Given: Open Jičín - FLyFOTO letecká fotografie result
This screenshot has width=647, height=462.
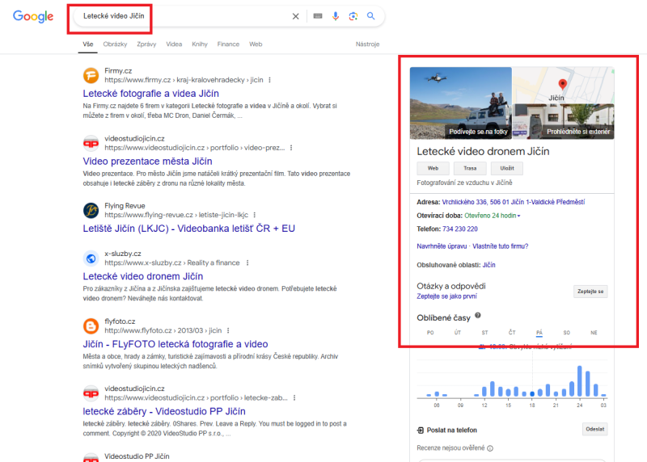Looking at the screenshot, I should [x=175, y=344].
